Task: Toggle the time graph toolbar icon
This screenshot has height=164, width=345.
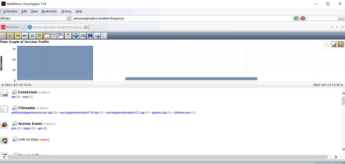Action: click(x=3, y=35)
